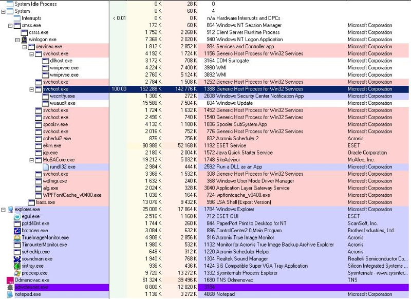Select the wdfmgr.exe process name
This screenshot has width=411, height=299.
[55, 181]
